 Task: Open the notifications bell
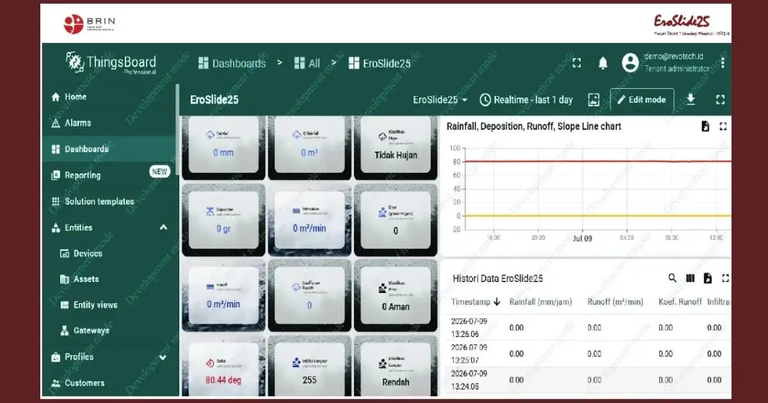click(603, 63)
